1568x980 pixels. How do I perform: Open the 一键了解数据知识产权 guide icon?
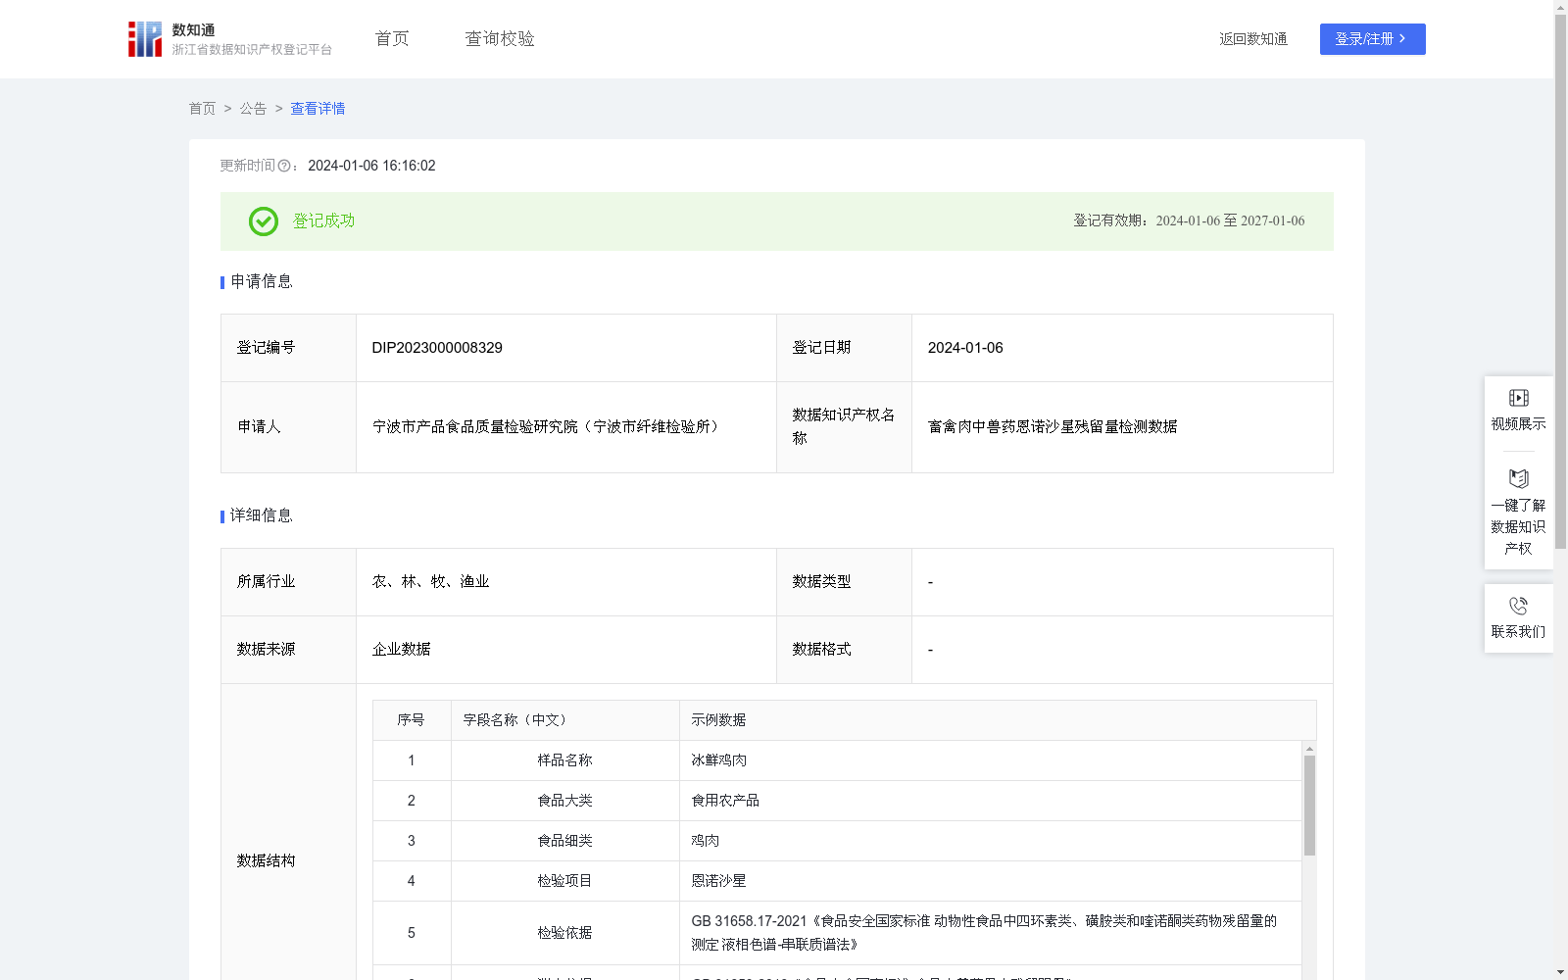tap(1518, 479)
